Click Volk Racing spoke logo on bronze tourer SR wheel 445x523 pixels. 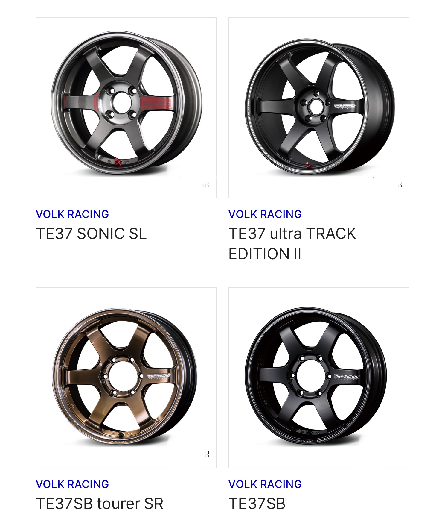click(x=159, y=376)
